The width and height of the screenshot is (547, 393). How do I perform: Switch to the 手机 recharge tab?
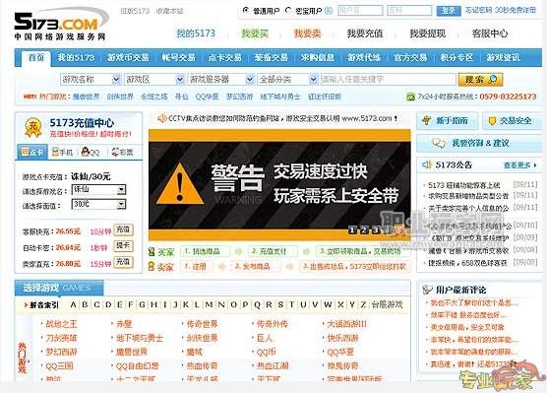click(x=62, y=153)
